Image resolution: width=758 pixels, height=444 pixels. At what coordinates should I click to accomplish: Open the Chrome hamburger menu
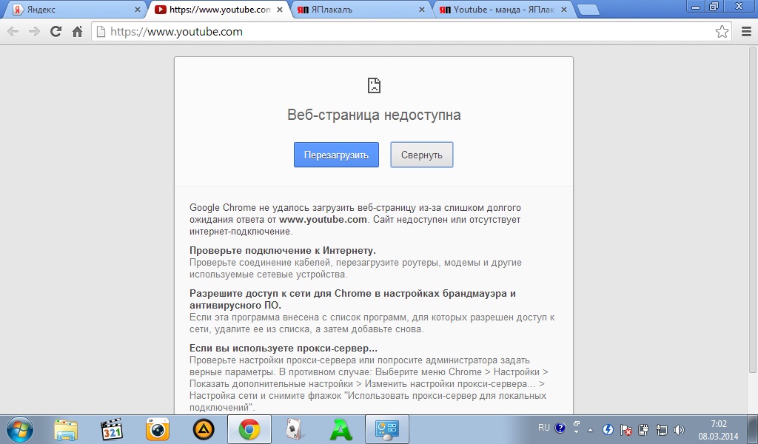click(x=746, y=32)
